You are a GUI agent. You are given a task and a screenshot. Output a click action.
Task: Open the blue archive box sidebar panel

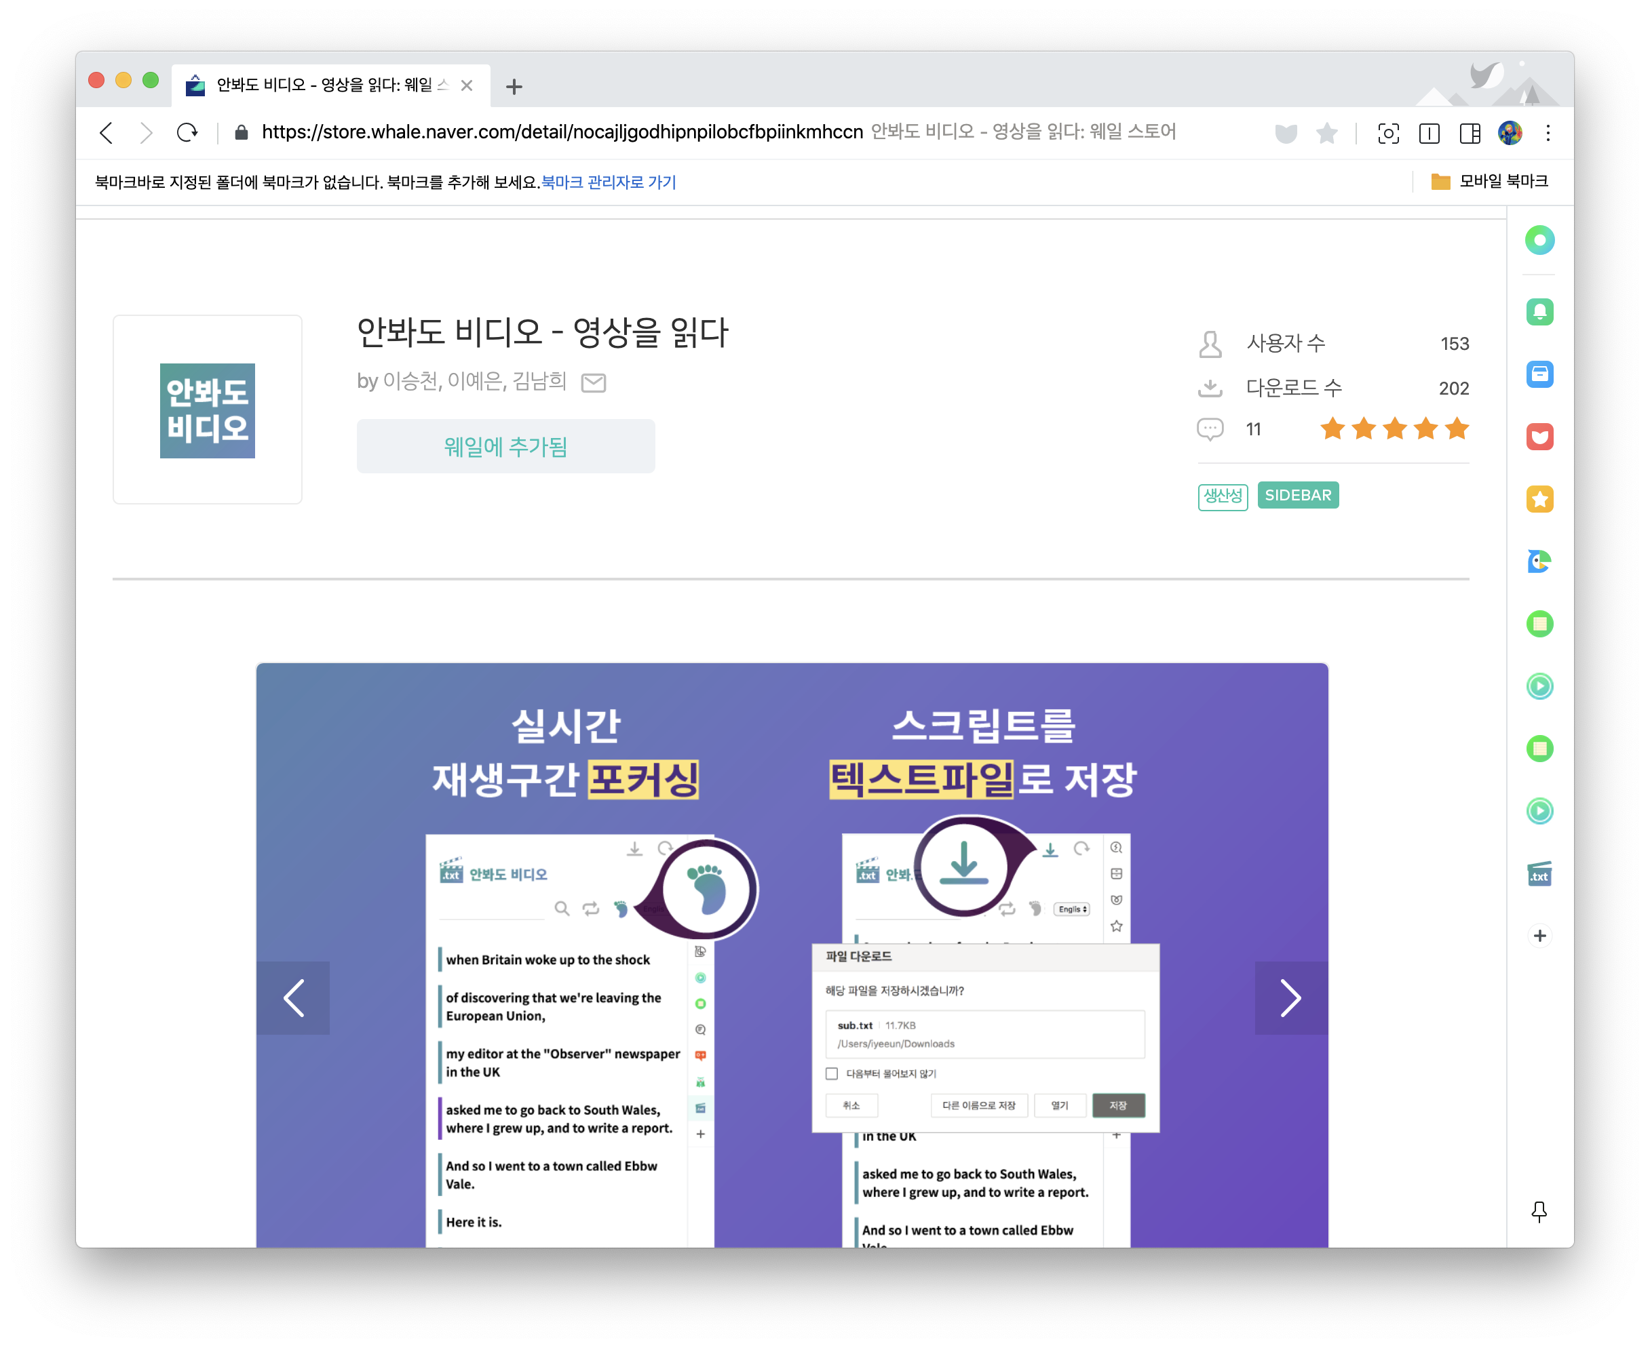coord(1539,374)
